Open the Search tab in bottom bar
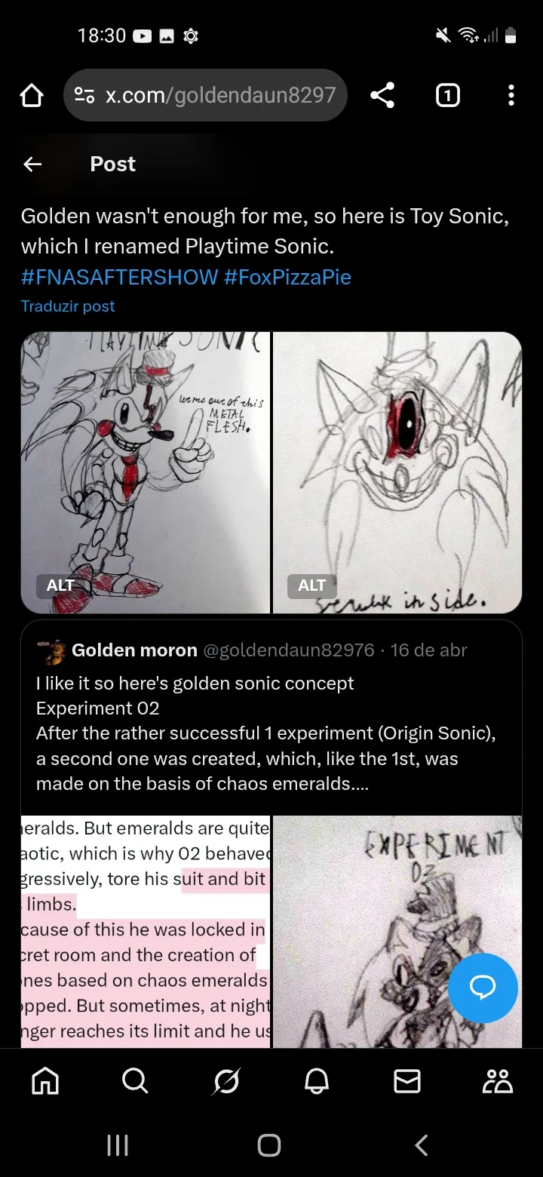The height and width of the screenshot is (1177, 543). coord(135,1082)
